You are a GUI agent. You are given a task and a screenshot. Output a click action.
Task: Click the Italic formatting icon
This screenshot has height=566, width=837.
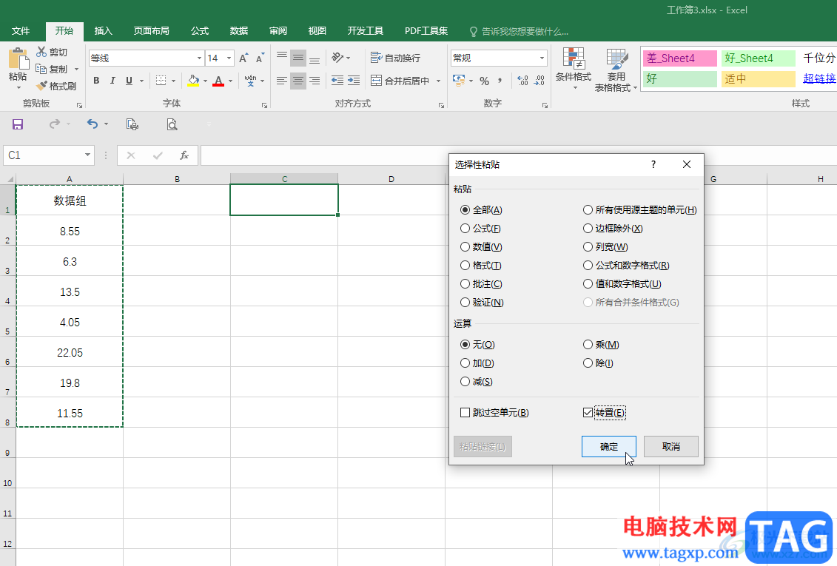click(112, 81)
